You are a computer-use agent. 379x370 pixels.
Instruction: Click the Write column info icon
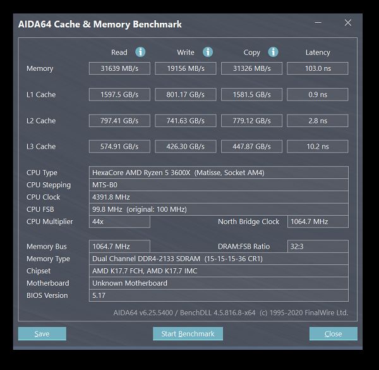click(x=208, y=52)
